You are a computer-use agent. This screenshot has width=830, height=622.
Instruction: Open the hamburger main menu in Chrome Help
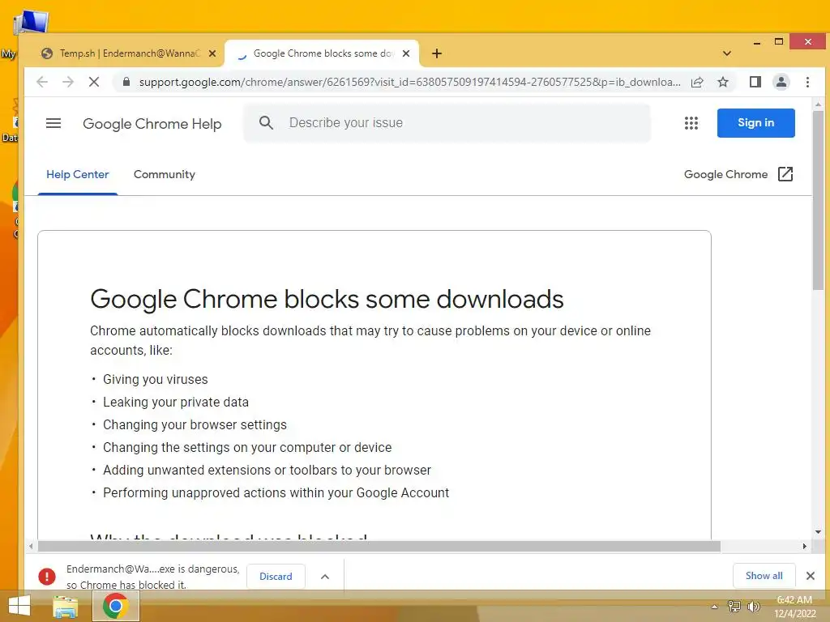pos(53,123)
